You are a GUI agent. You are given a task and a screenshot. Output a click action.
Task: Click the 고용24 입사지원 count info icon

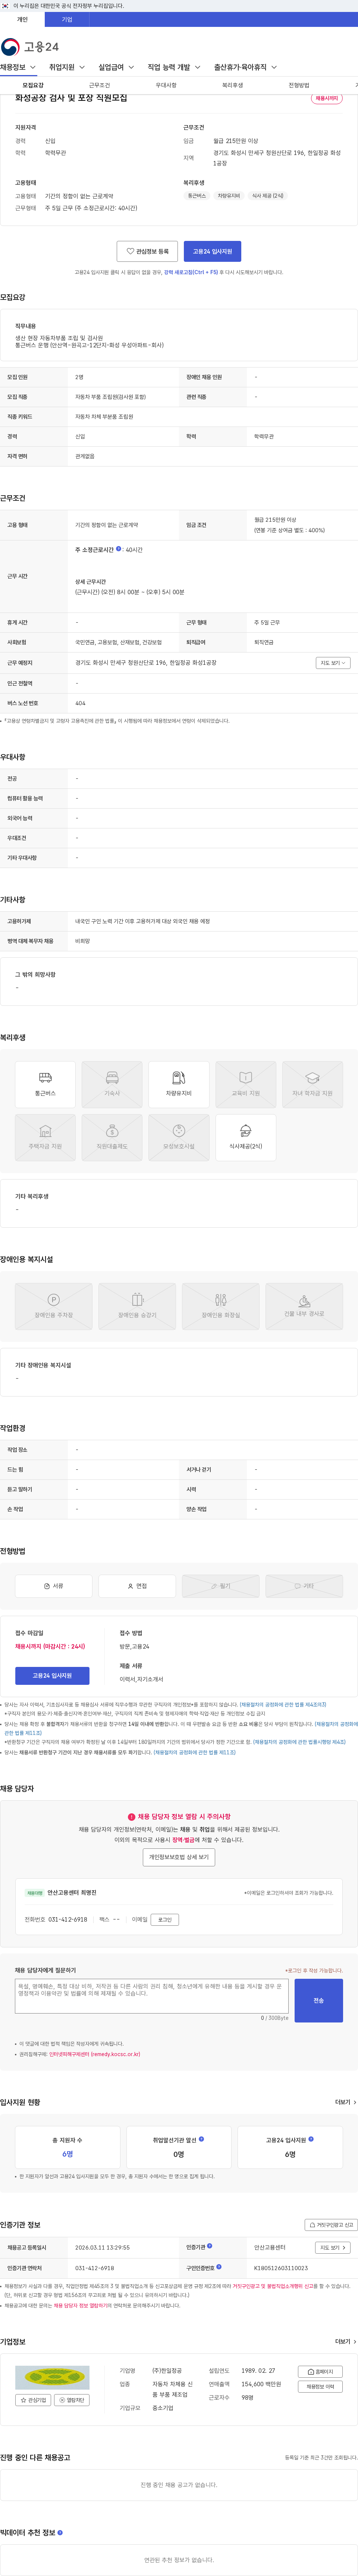(x=311, y=2139)
